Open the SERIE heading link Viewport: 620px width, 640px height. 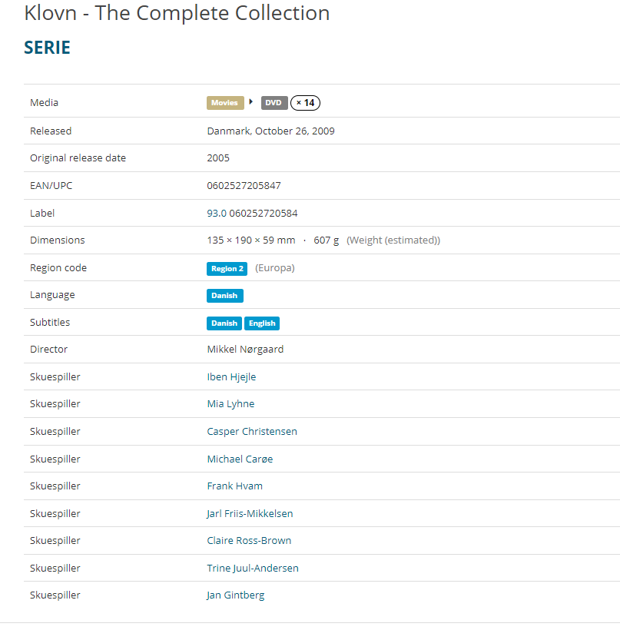click(48, 48)
